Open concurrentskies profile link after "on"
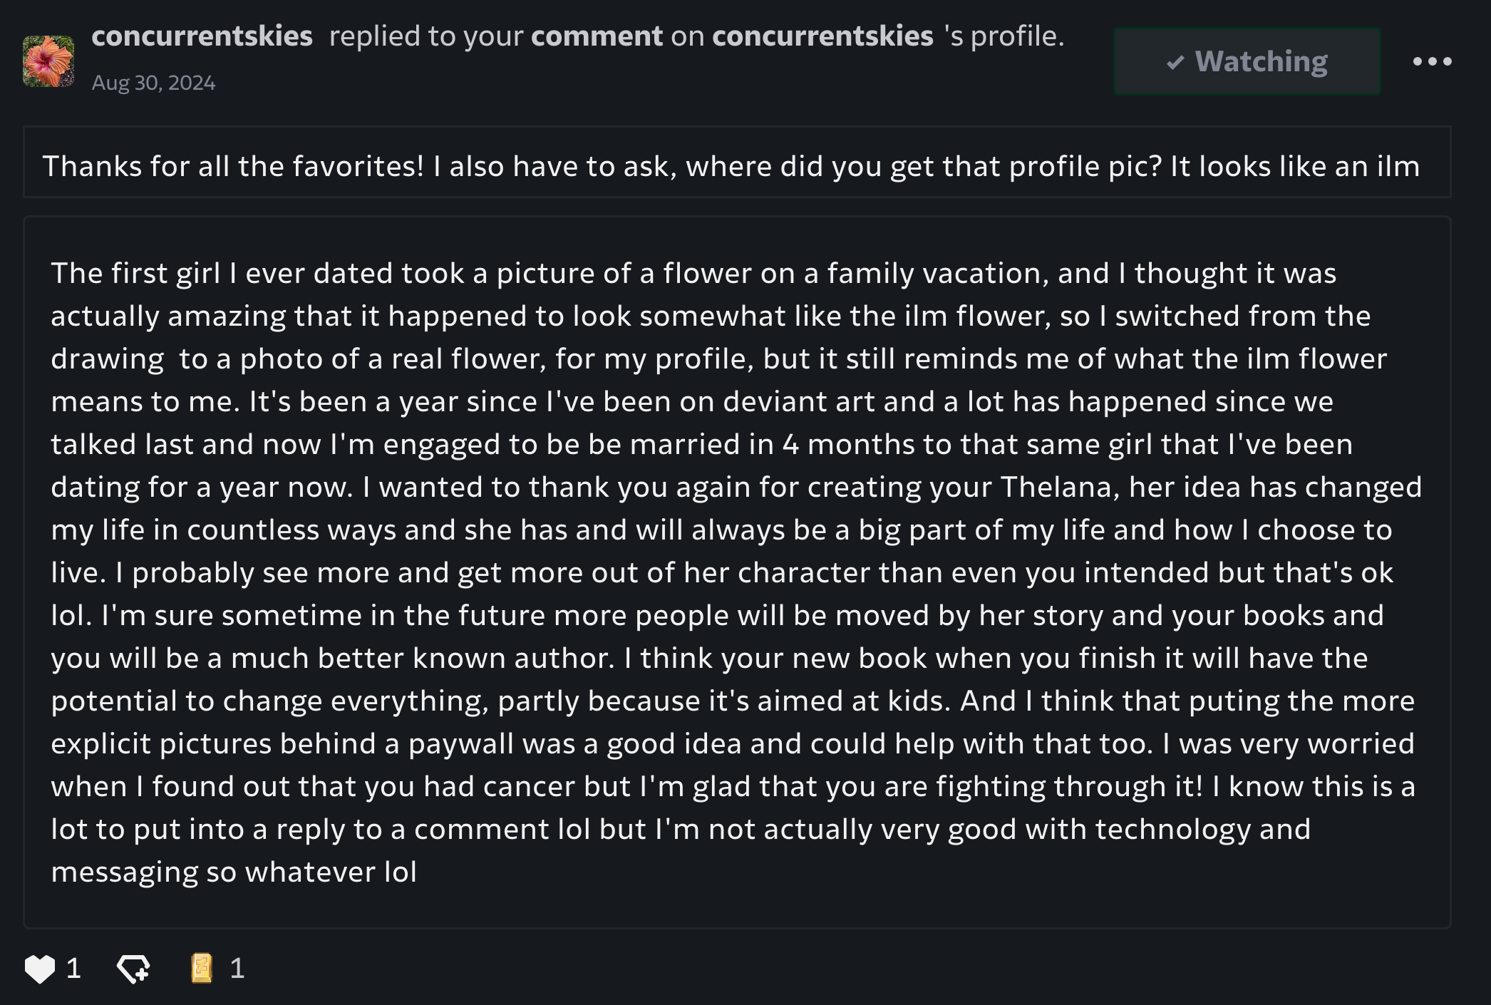Viewport: 1491px width, 1005px height. click(x=822, y=36)
